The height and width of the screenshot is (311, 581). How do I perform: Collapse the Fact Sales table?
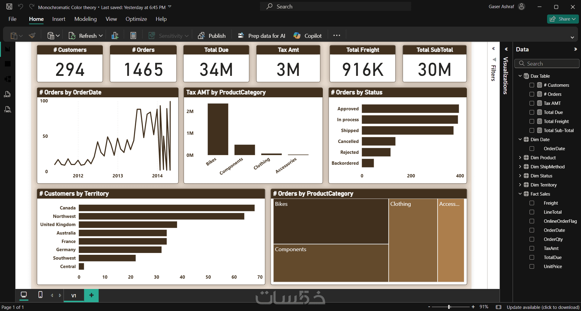point(520,194)
